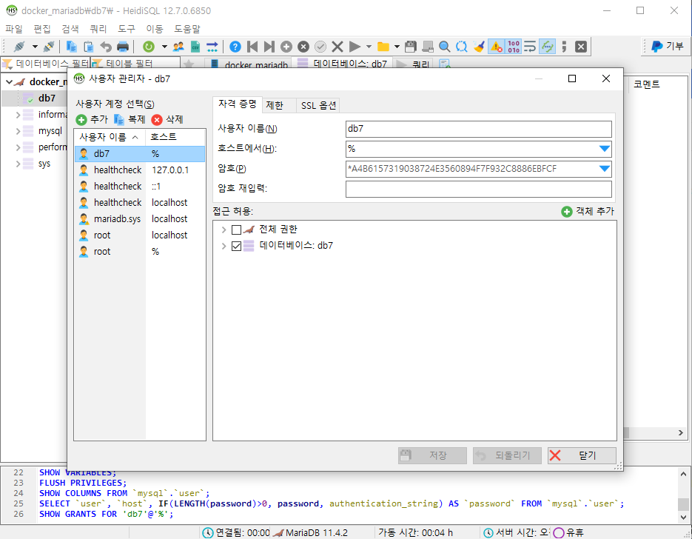The width and height of the screenshot is (692, 539).
Task: Open the Edit menu
Action: [x=42, y=29]
